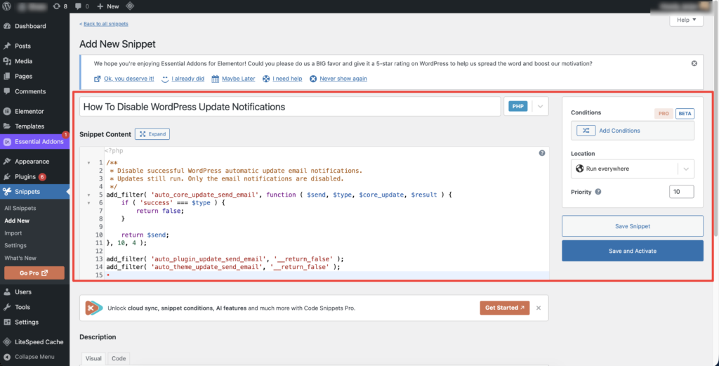Viewport: 719px width, 366px height.
Task: Go to Posts menu
Action: [22, 46]
